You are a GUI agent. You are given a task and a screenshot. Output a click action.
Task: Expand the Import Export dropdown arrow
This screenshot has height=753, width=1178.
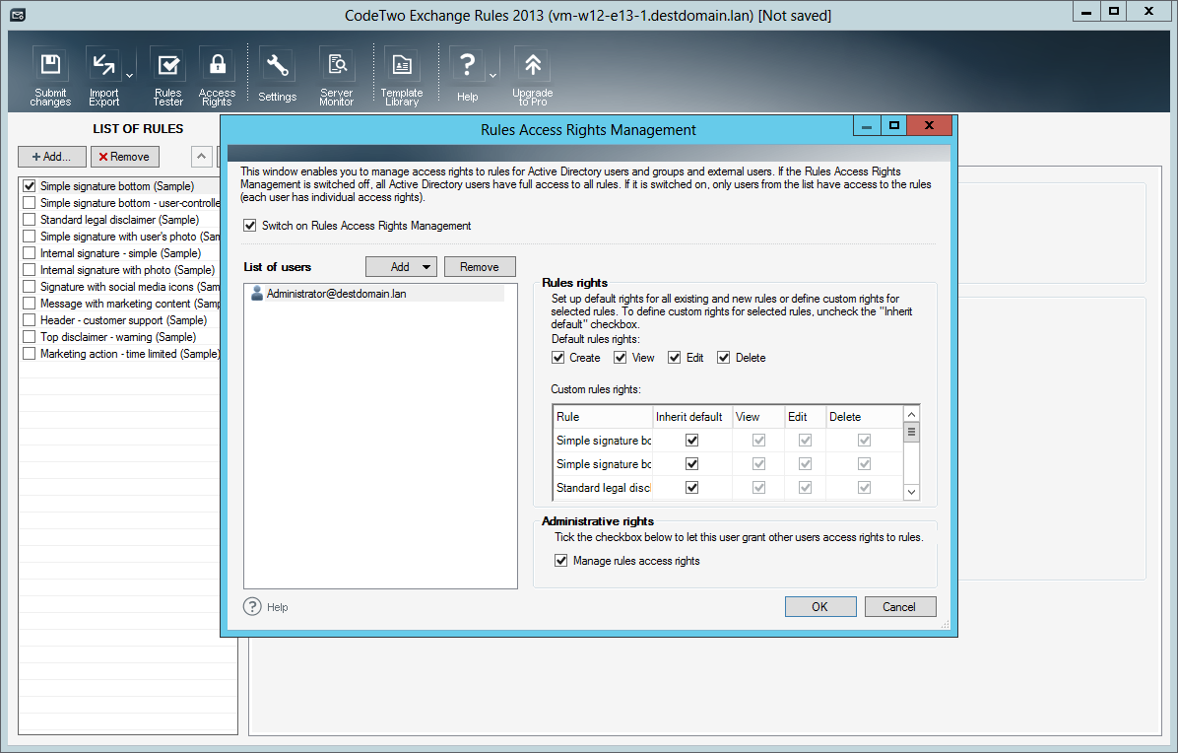tap(129, 76)
